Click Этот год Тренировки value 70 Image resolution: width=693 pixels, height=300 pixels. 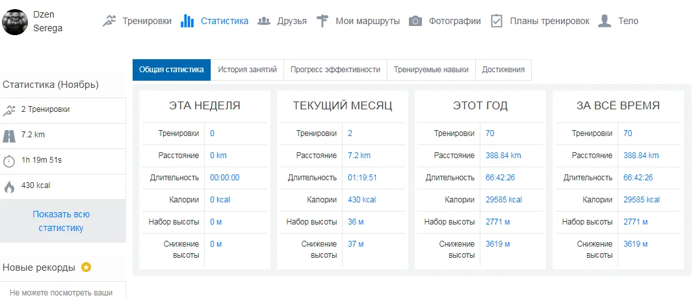[x=490, y=133]
